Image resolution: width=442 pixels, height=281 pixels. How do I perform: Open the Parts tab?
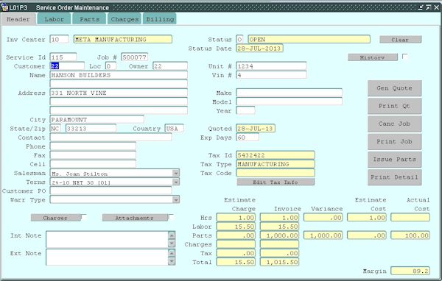[89, 19]
